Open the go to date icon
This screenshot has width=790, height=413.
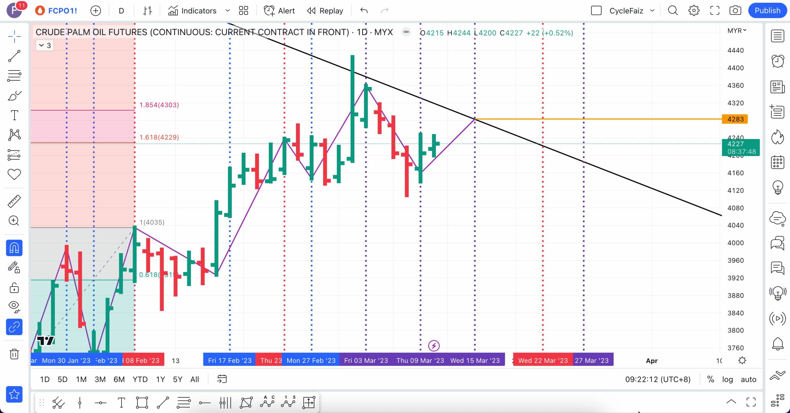tap(222, 379)
